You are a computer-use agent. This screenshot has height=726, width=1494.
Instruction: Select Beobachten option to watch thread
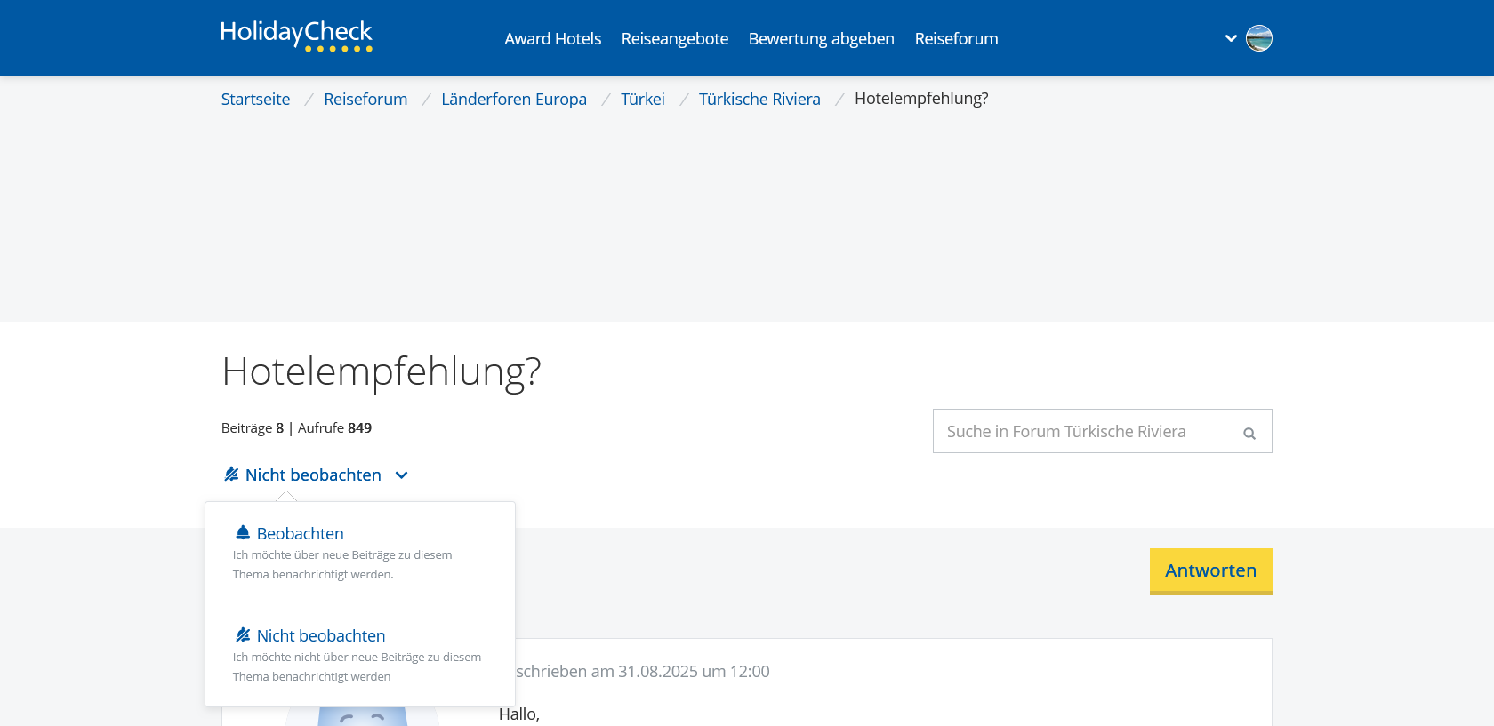[300, 534]
